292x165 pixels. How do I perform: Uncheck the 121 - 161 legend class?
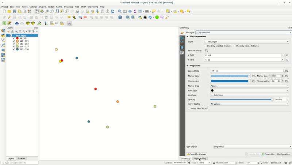tap(14, 41)
